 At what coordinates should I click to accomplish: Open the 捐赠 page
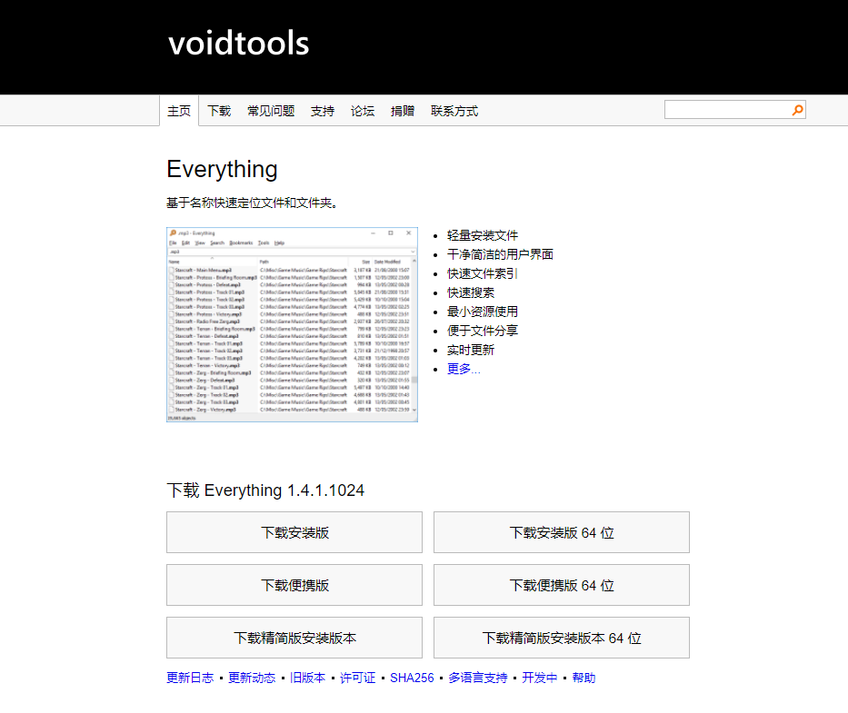pyautogui.click(x=403, y=111)
